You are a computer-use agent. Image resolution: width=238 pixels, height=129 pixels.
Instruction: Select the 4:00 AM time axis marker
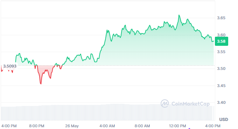tap(107, 126)
